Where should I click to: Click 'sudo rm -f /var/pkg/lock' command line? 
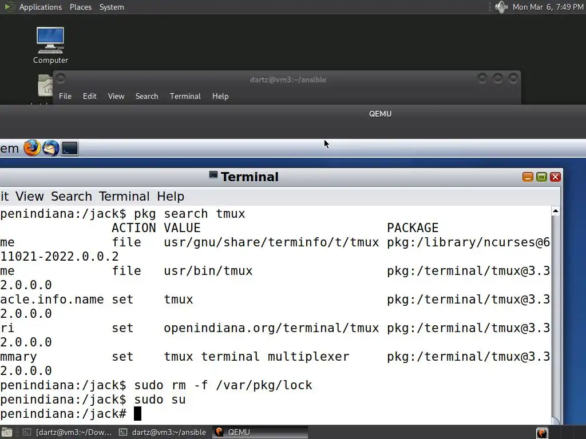click(x=223, y=385)
